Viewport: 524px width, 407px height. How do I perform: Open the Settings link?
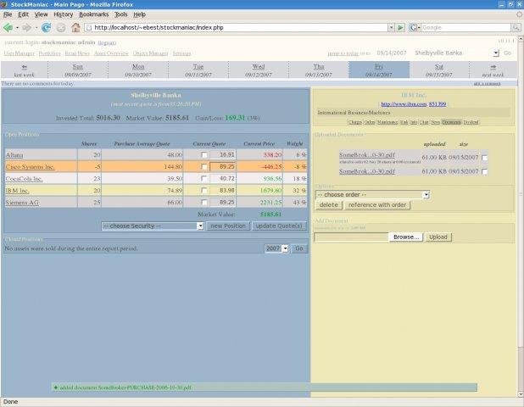click(x=181, y=53)
